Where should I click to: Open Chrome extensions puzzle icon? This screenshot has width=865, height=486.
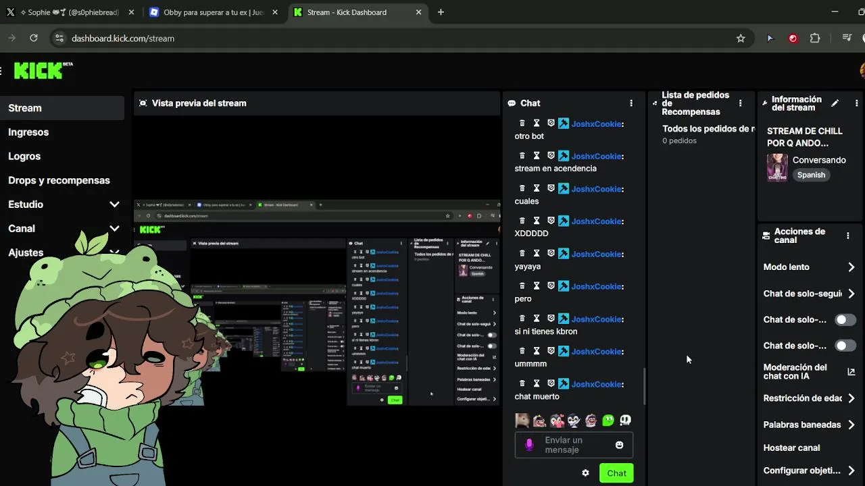tap(815, 38)
